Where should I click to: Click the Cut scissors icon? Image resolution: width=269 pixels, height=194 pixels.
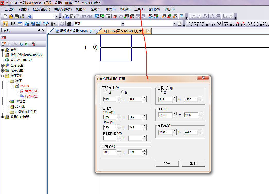tap(67, 17)
